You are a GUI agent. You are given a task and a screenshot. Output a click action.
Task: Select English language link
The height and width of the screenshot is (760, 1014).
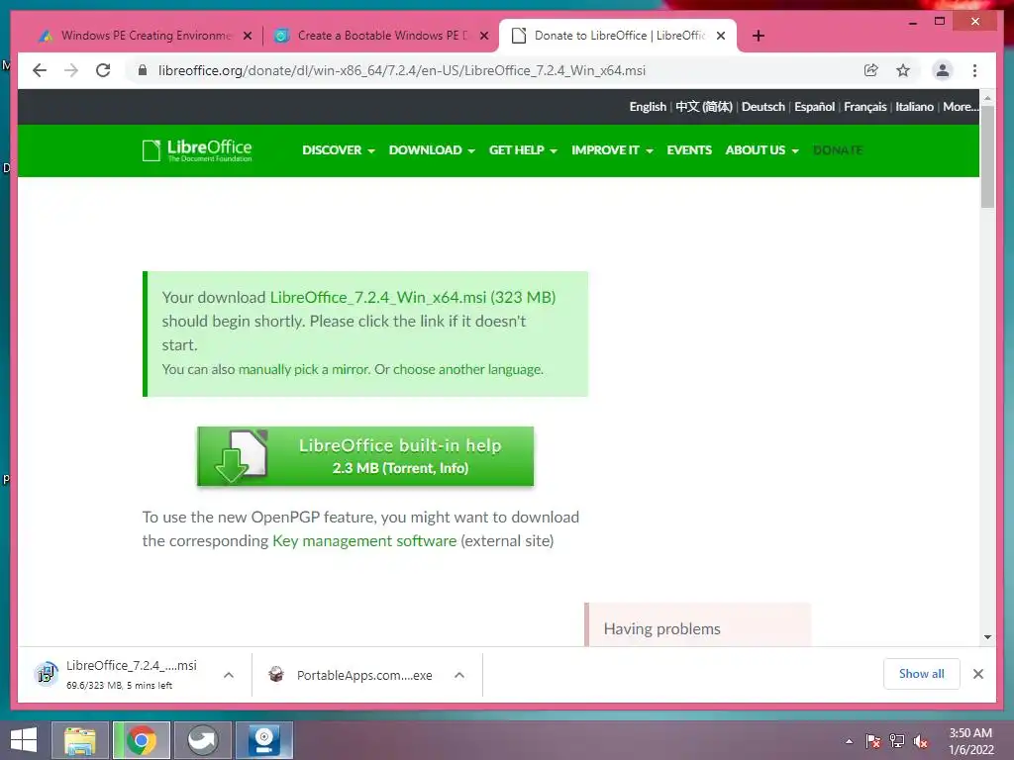click(x=648, y=107)
